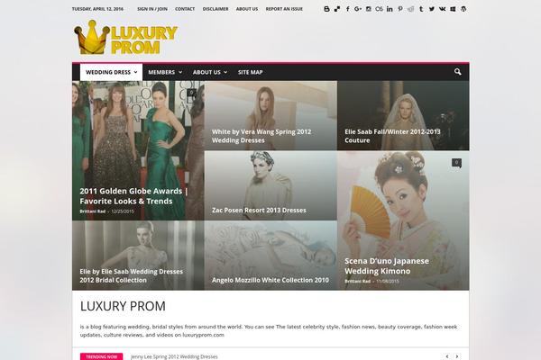Image resolution: width=541 pixels, height=360 pixels.
Task: Open Angelo Mozzillo White Collection 2010 post
Action: pos(270,280)
